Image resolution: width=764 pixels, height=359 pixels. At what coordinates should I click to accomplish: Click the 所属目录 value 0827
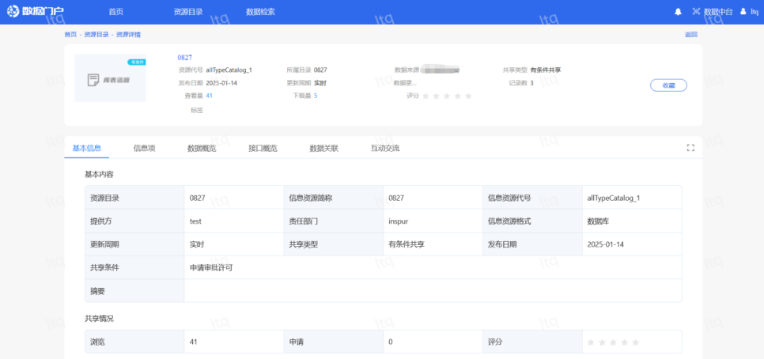click(320, 70)
